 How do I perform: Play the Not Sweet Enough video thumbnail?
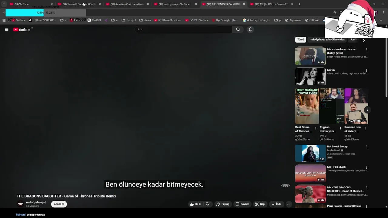310,153
